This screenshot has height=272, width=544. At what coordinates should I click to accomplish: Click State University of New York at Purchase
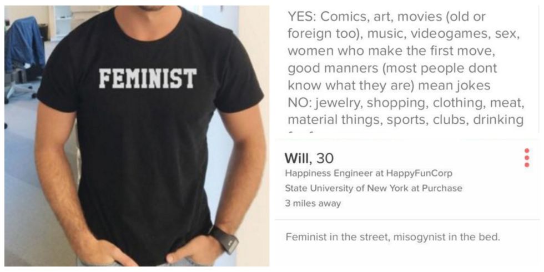374,188
